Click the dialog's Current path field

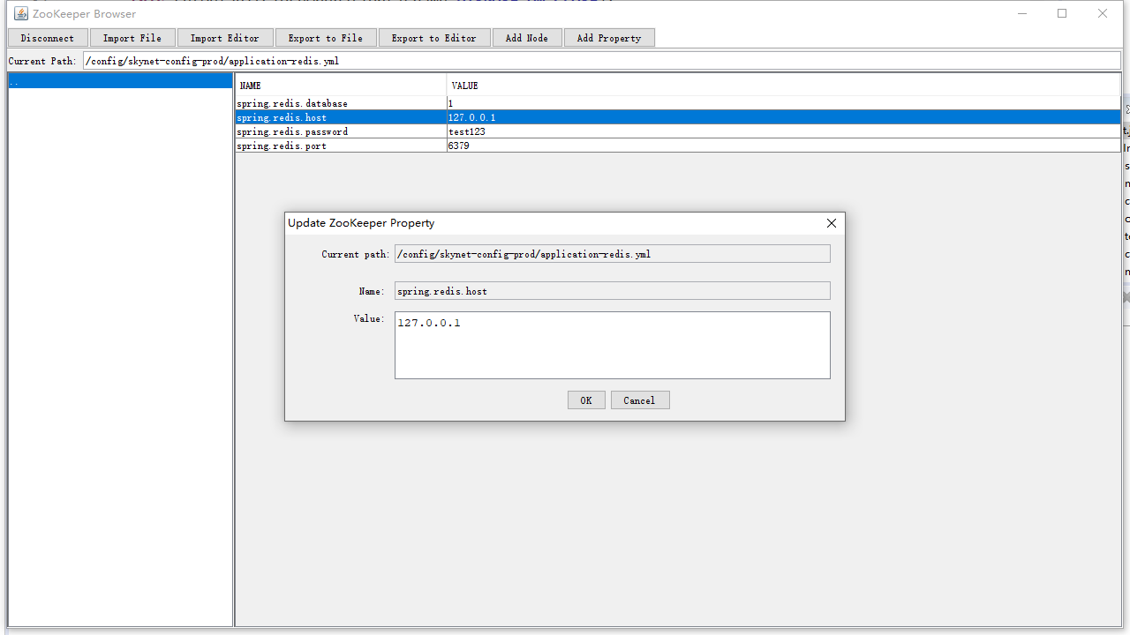[613, 254]
